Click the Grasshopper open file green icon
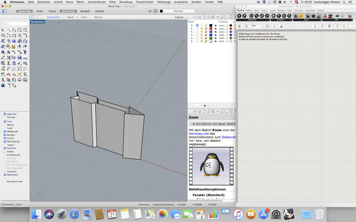The image size is (356, 222). point(240,26)
